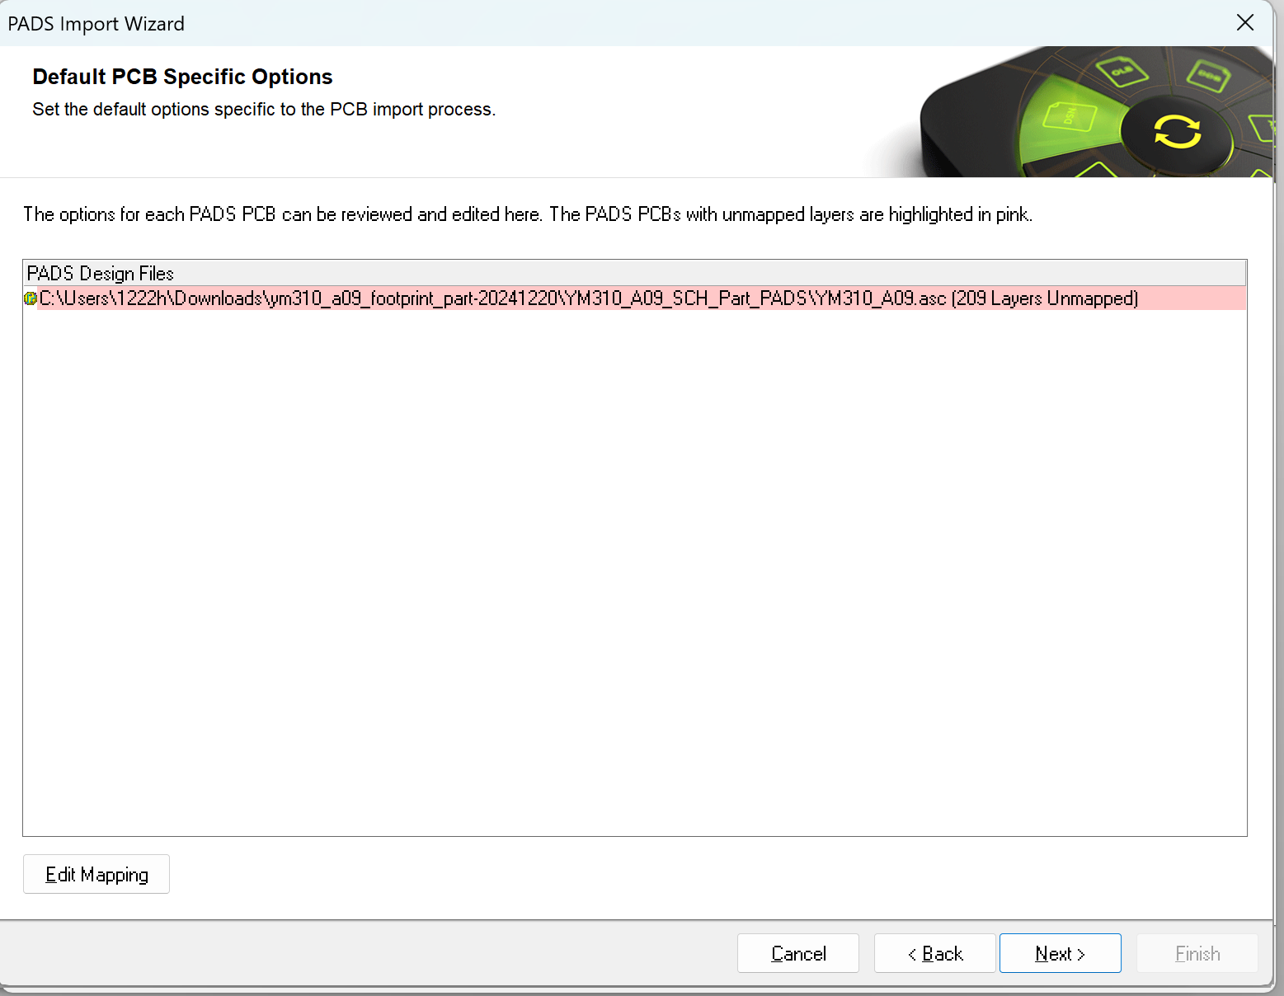Click the PADS Design Files column header
Screen dimensions: 1284x996
point(101,273)
